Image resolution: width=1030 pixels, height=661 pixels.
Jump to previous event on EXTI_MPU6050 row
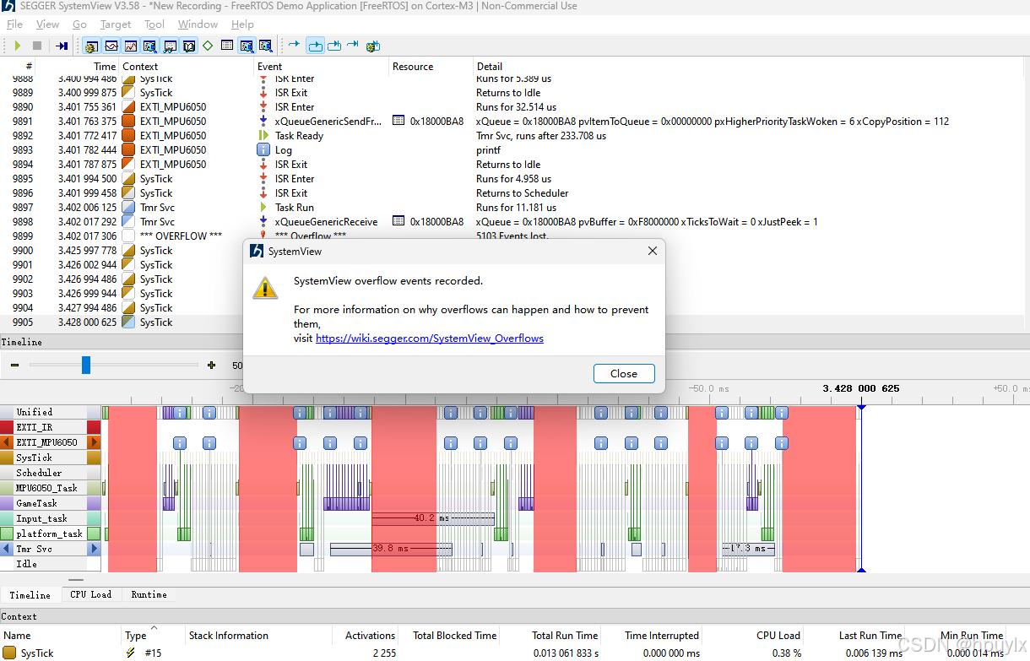point(5,441)
